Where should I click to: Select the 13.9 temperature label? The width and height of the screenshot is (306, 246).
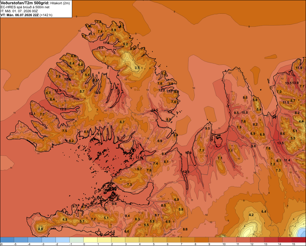click(295, 83)
